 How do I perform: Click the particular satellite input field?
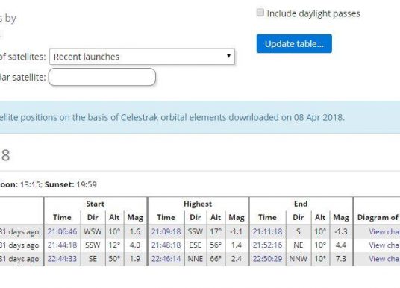coord(102,77)
